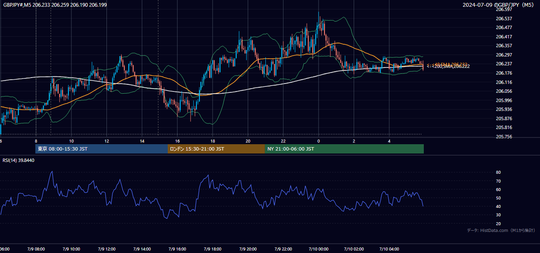Image resolution: width=540 pixels, height=253 pixels.
Task: Click the bottom axis date label 7/9 20:00
Action: click(248, 249)
